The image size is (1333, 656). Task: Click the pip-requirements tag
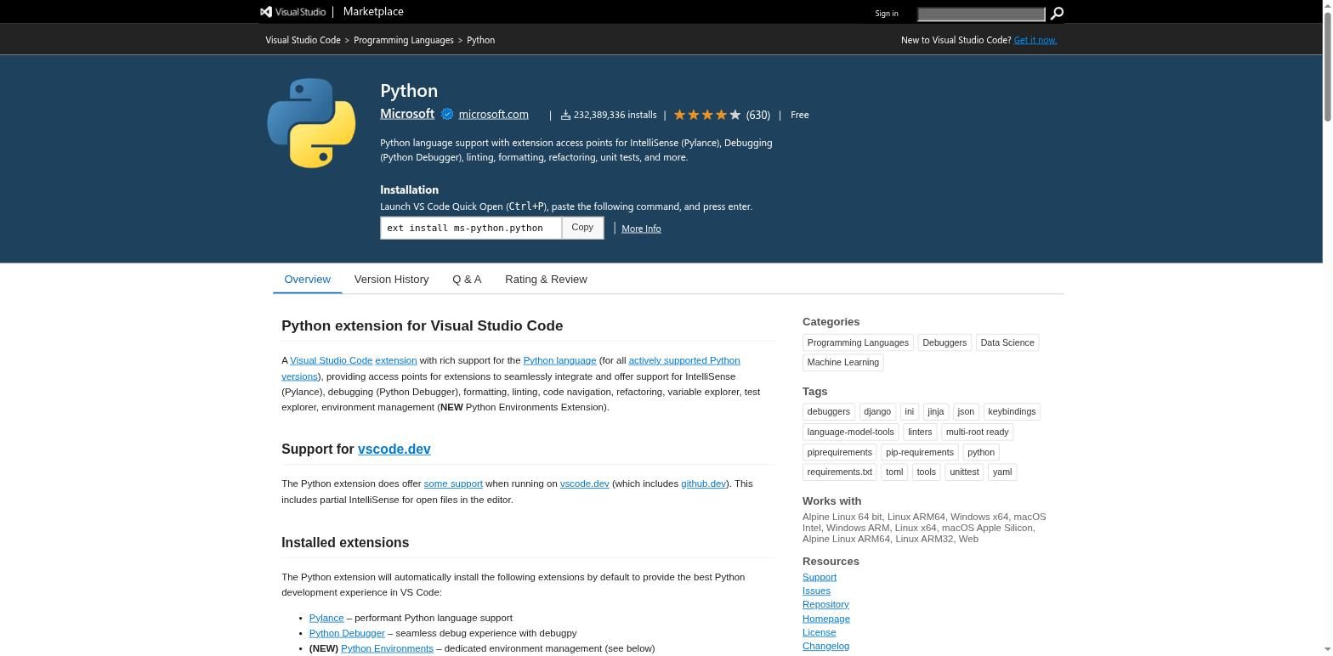[920, 452]
